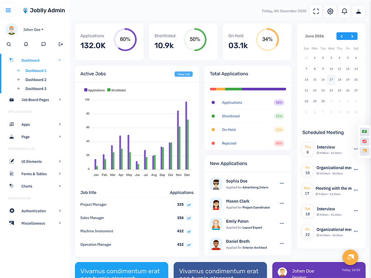The image size is (371, 278).
Task: Click Applications link in Total Applications
Action: point(232,103)
